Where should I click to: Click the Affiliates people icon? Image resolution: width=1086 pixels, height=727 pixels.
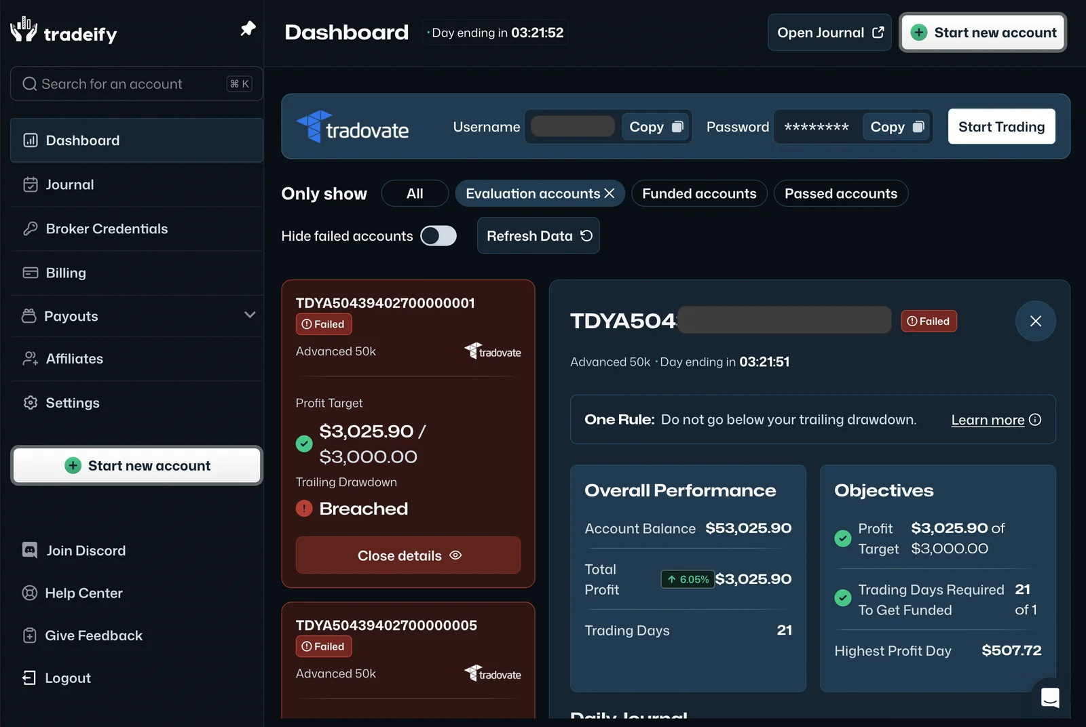(x=31, y=359)
